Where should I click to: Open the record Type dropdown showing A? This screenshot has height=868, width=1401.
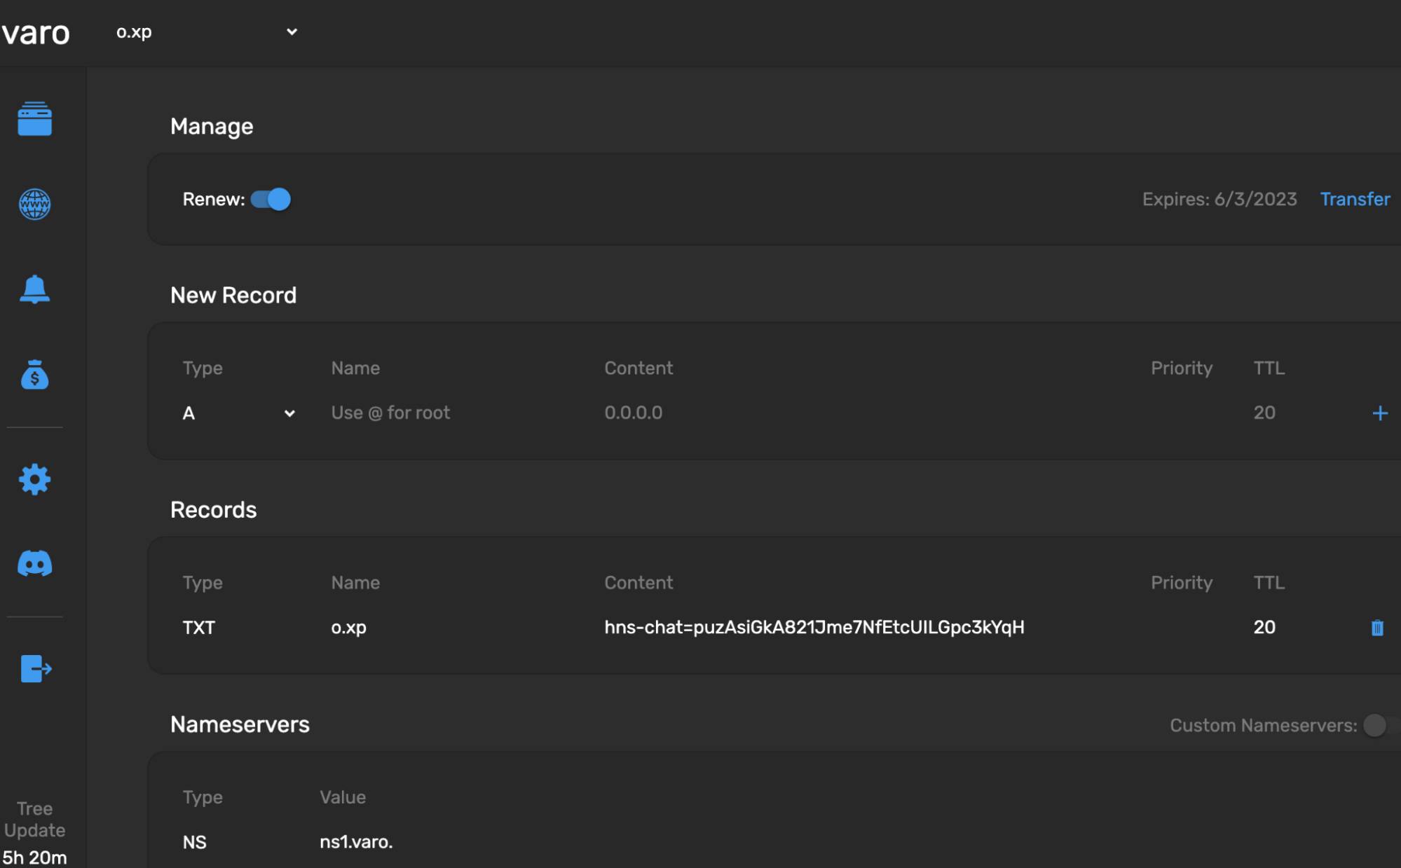(238, 413)
